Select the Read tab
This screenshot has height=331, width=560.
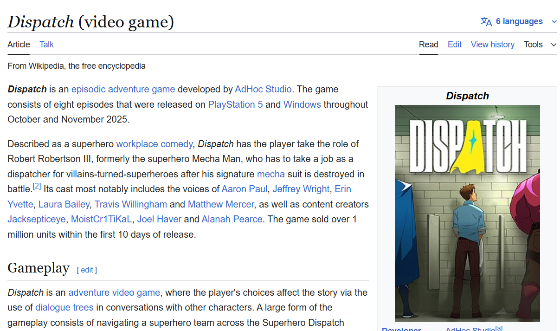coord(428,45)
